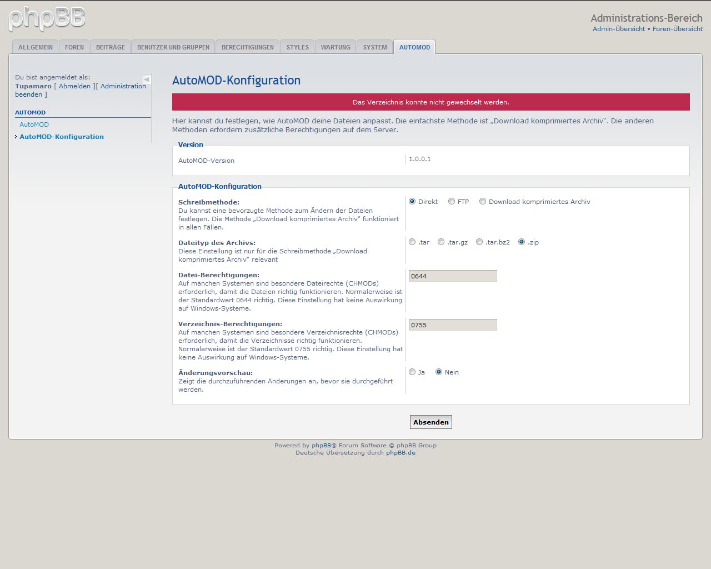Click the AutoMOD version value 1.0.0.1
Viewport: 711px width, 569px height.
(420, 159)
